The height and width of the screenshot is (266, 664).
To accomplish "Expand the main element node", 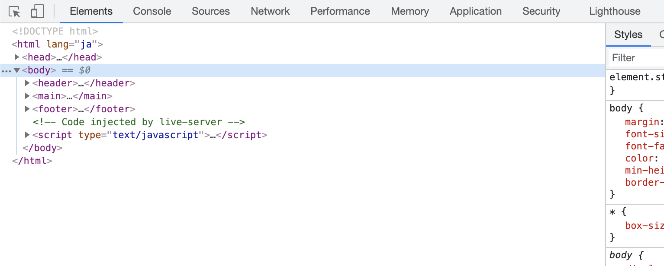I will coord(27,96).
